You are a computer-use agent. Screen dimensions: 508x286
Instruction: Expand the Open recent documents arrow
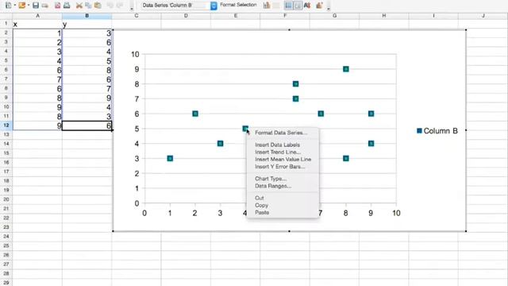[x=29, y=6]
